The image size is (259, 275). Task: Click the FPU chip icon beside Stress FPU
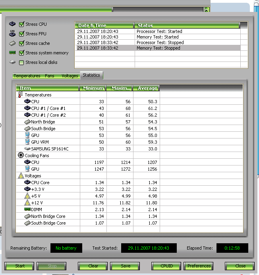click(12, 33)
